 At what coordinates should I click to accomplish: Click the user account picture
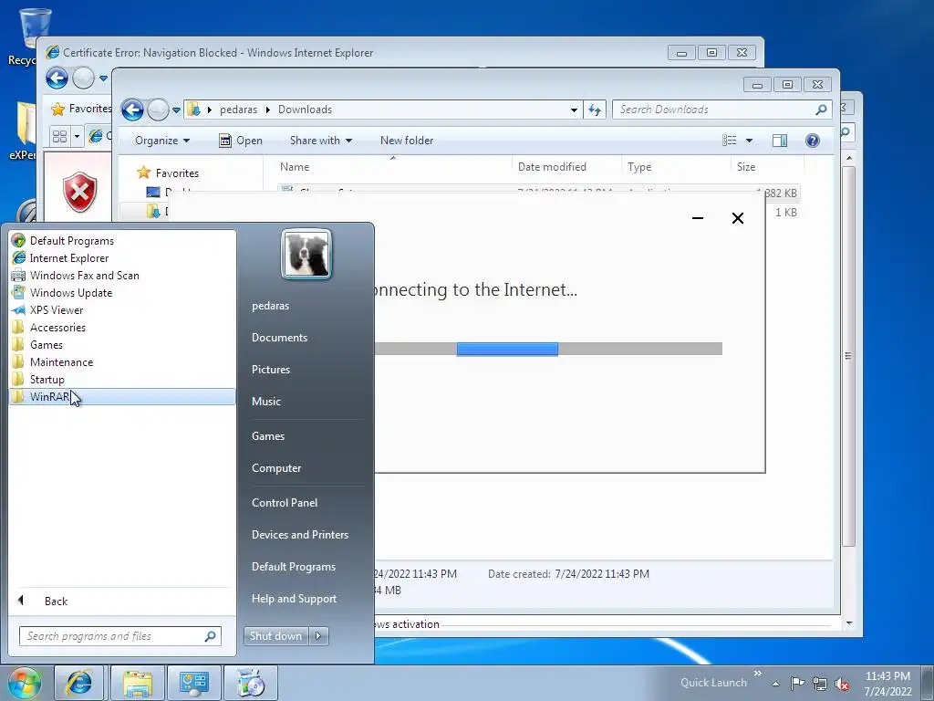coord(306,254)
